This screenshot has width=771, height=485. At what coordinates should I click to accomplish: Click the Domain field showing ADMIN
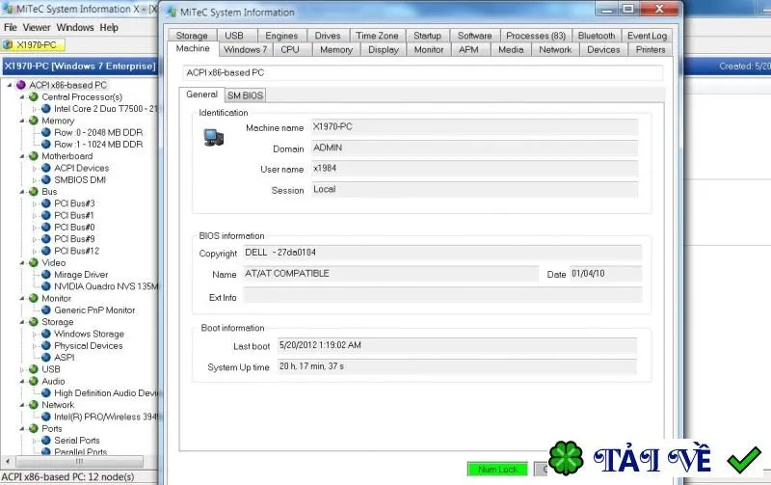pyautogui.click(x=474, y=148)
